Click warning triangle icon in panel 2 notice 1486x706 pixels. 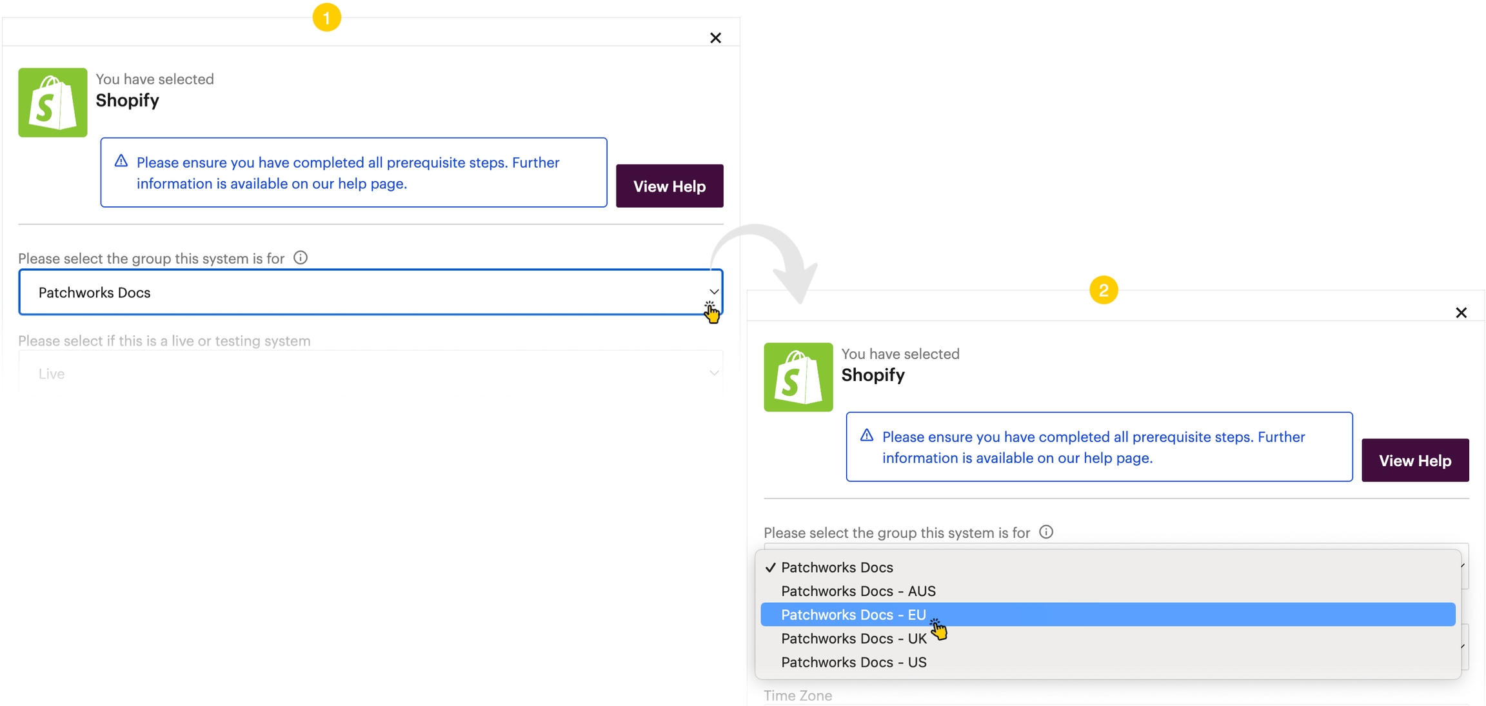[867, 436]
